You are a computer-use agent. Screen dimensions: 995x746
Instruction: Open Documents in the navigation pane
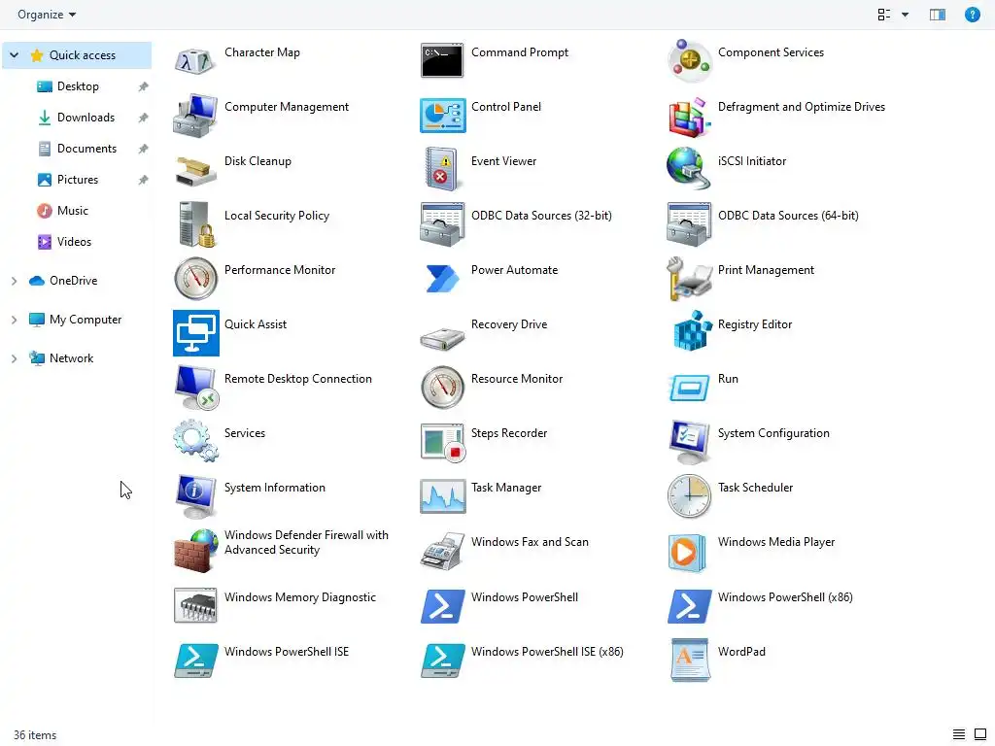[x=77, y=149]
